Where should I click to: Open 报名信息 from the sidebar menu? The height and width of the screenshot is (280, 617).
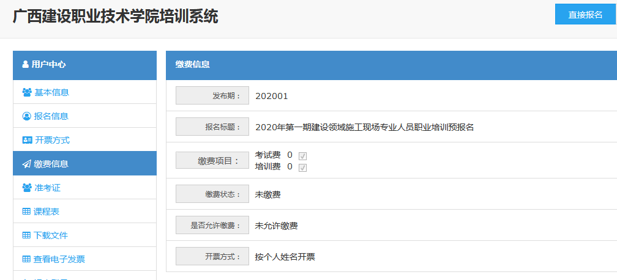point(51,116)
